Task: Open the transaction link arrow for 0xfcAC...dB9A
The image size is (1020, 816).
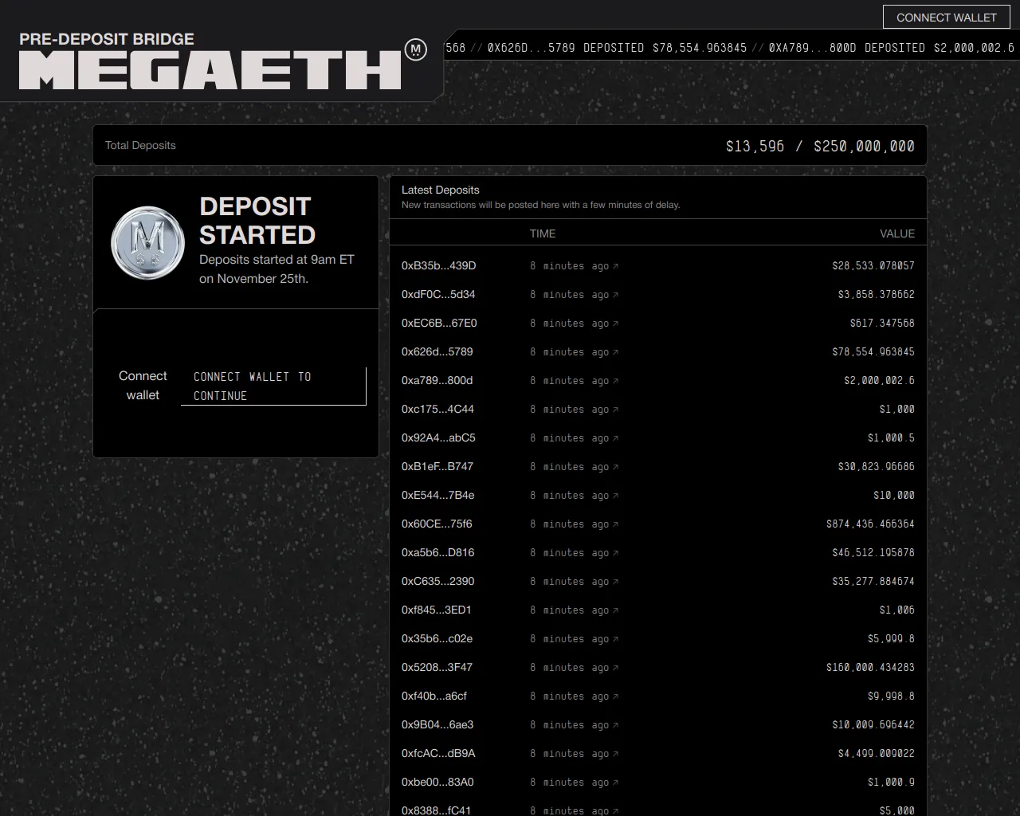Action: click(x=615, y=754)
